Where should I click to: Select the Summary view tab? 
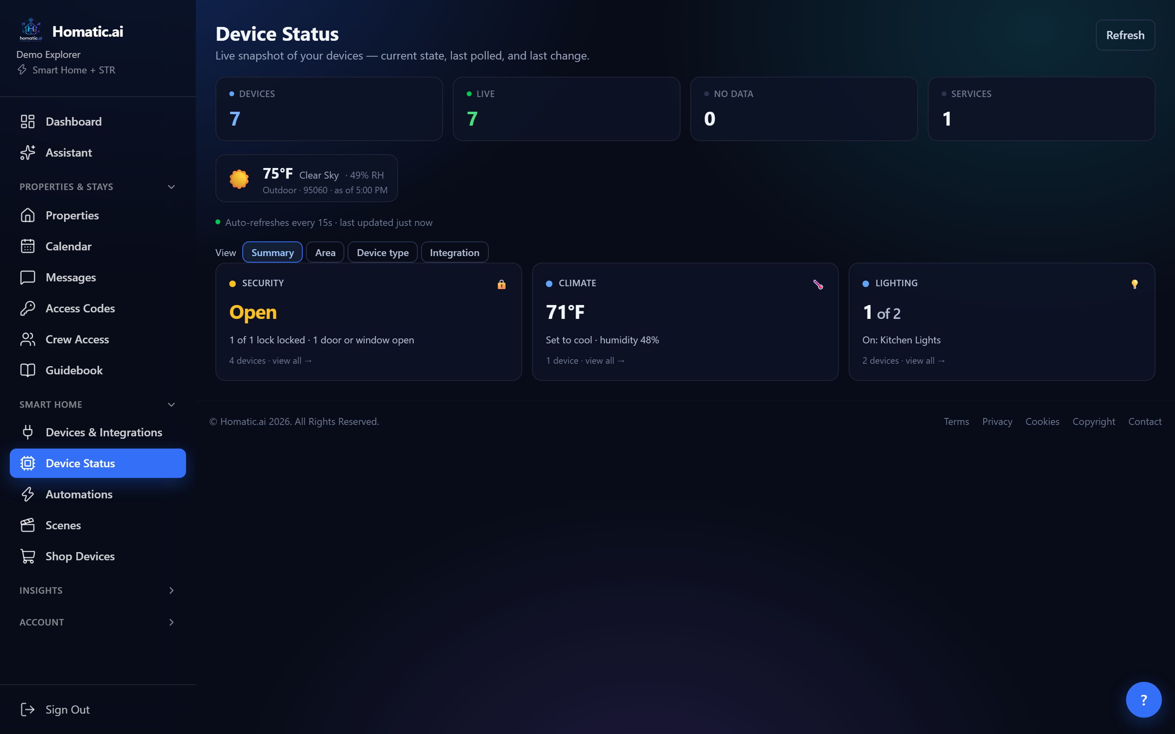(x=273, y=252)
